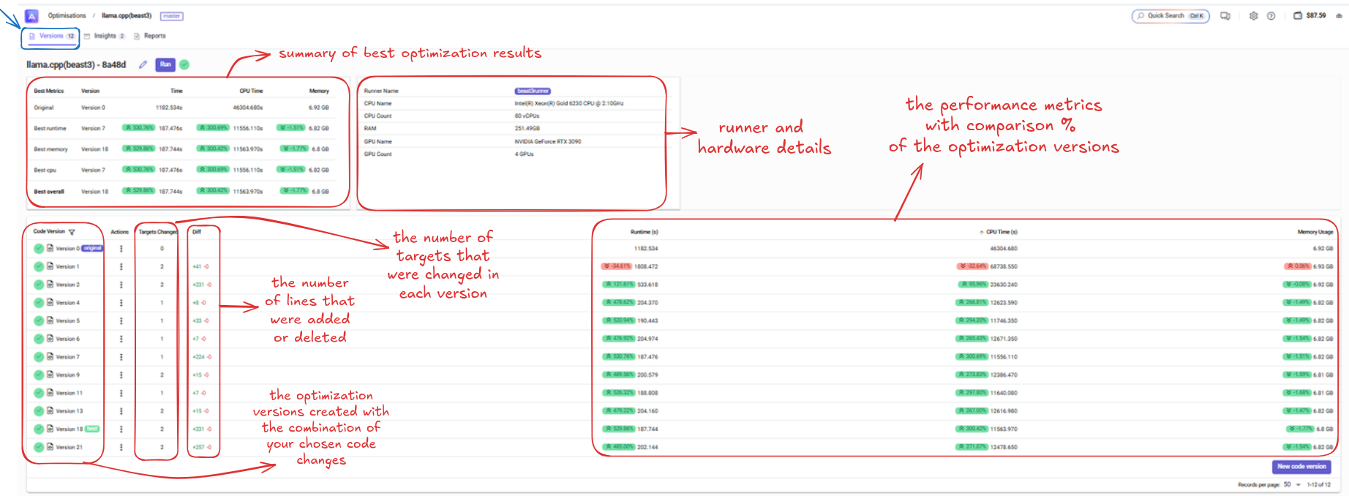Toggle the green status circle for Version 2

tap(39, 285)
